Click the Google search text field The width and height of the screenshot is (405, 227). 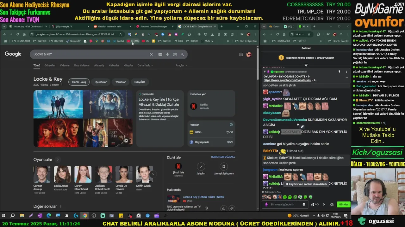pyautogui.click(x=90, y=54)
